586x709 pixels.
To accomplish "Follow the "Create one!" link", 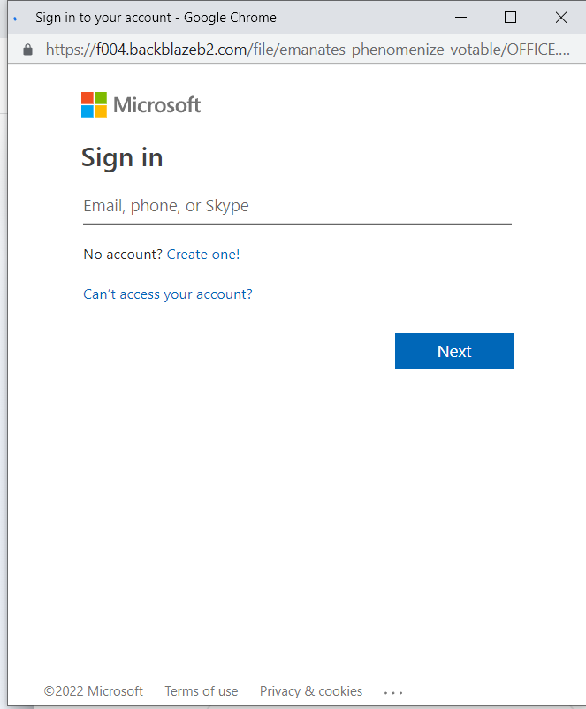I will pyautogui.click(x=203, y=255).
